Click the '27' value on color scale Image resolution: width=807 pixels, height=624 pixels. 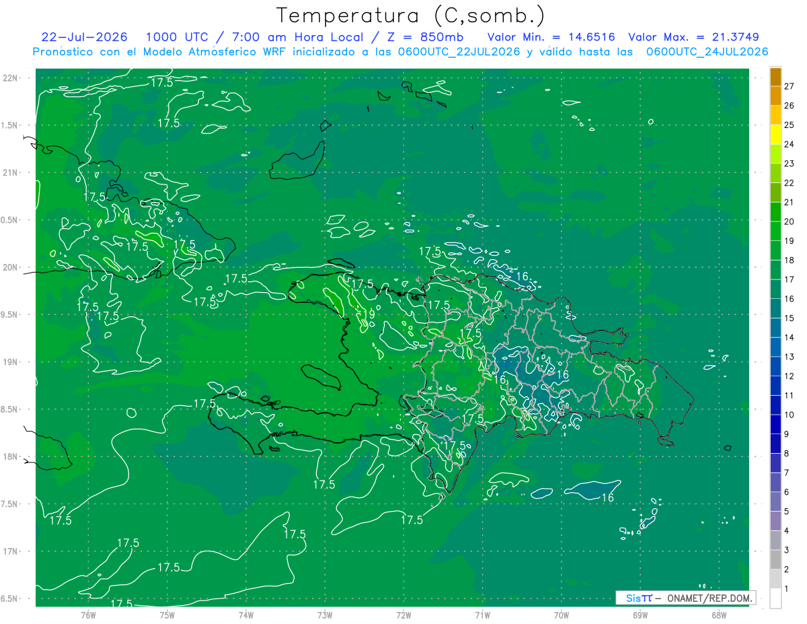click(x=790, y=85)
